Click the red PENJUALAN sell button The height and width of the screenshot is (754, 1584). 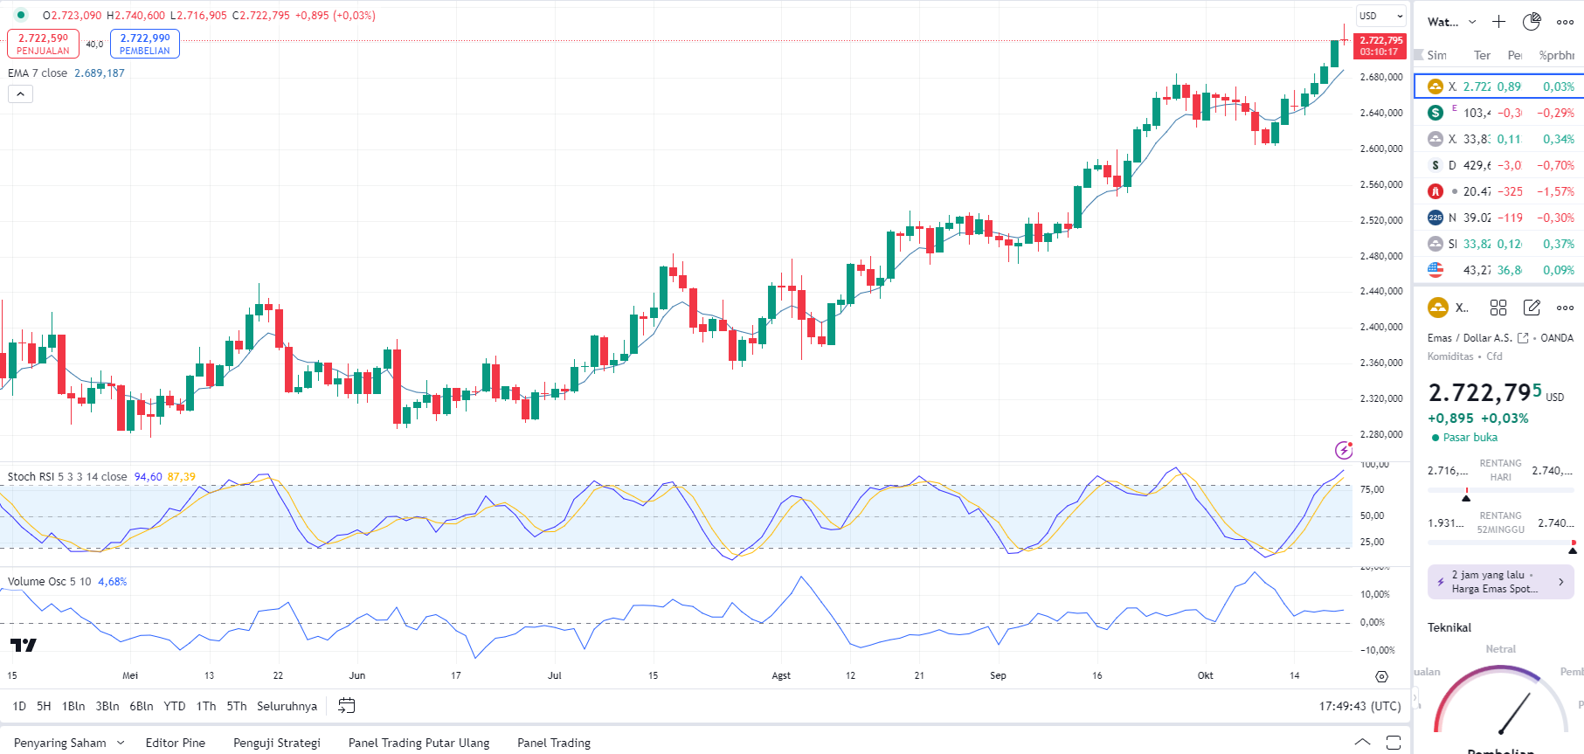[x=43, y=44]
